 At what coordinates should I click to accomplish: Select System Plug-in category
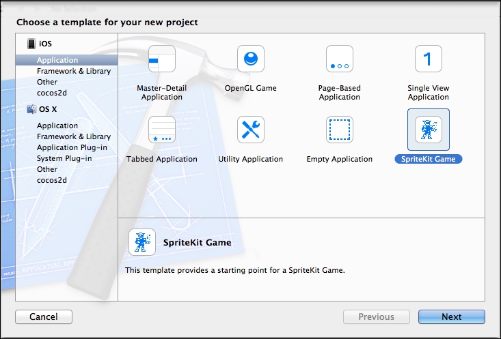click(x=64, y=158)
